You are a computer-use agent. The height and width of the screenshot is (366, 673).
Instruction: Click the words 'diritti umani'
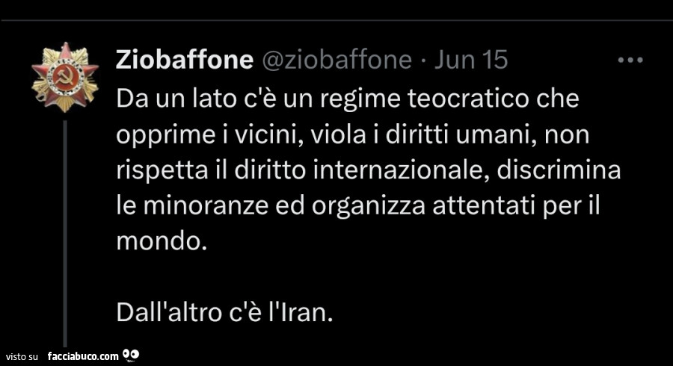[461, 134]
